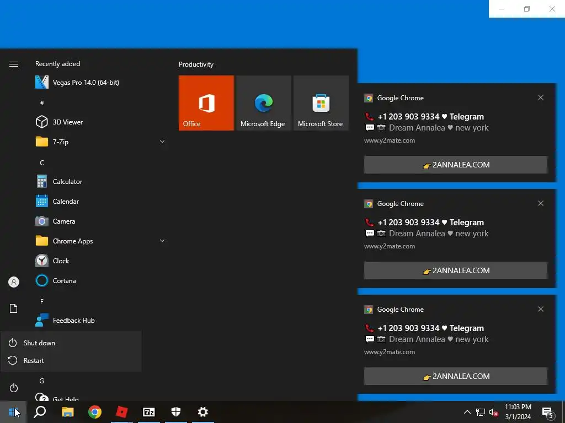The image size is (565, 423).
Task: Open Windows Security shield on taskbar
Action: pos(176,412)
